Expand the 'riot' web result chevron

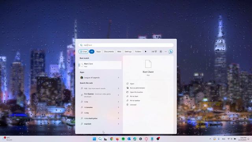coord(119,88)
